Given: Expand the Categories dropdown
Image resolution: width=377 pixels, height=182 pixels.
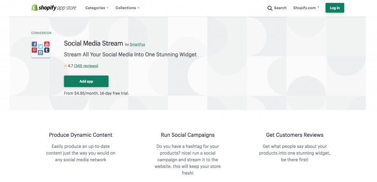Looking at the screenshot, I should [97, 8].
